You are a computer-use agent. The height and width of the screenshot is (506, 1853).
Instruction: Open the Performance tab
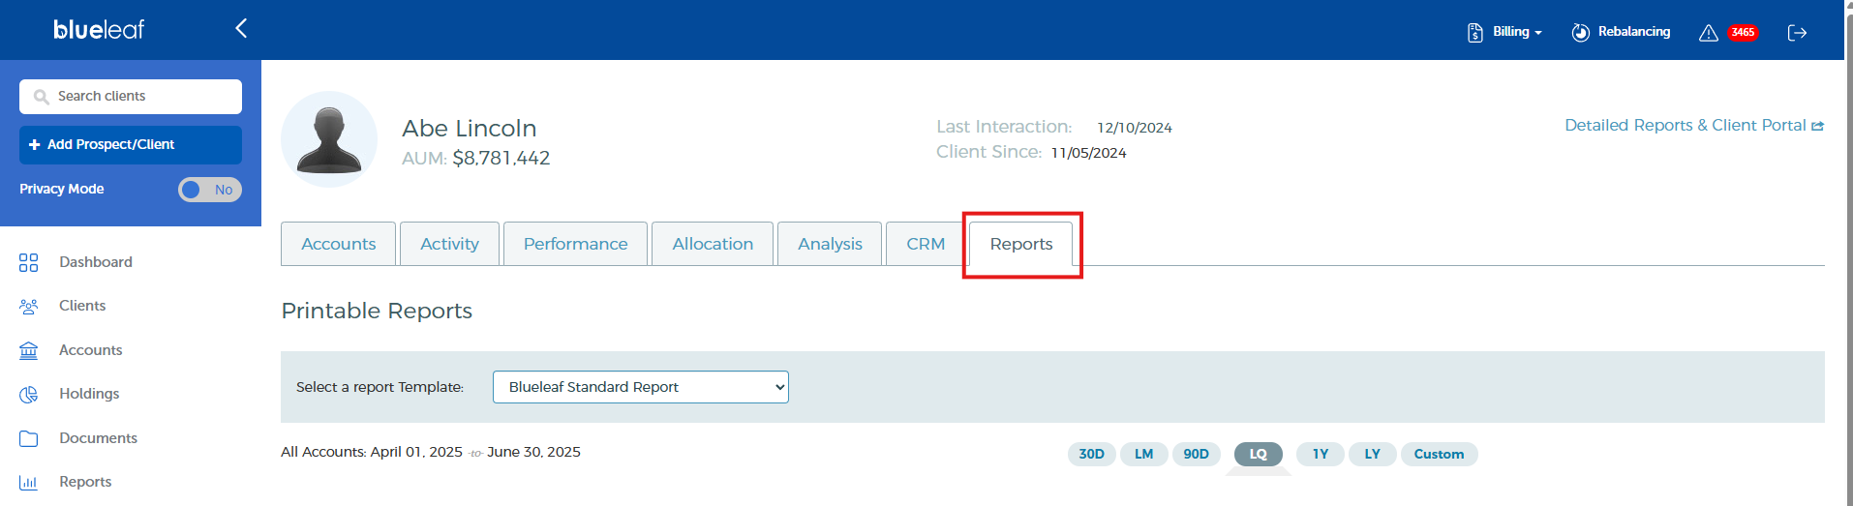[x=575, y=244]
